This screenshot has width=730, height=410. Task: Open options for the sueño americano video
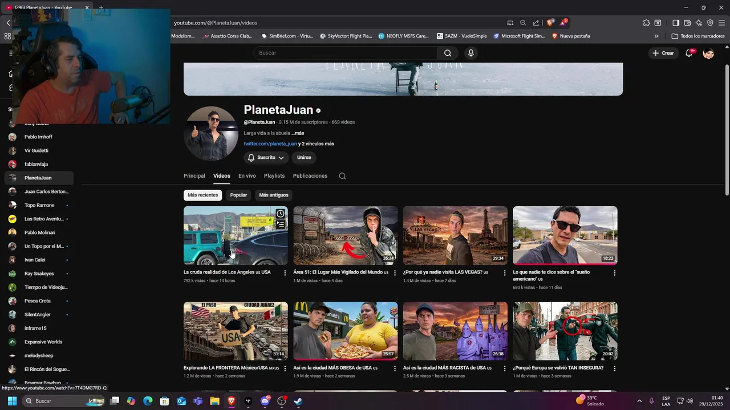614,273
